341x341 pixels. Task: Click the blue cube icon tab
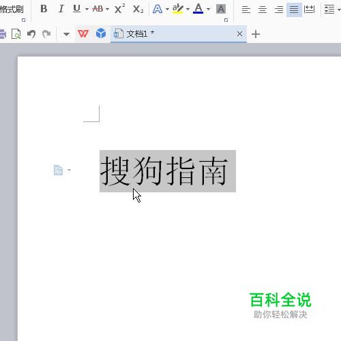click(x=101, y=33)
